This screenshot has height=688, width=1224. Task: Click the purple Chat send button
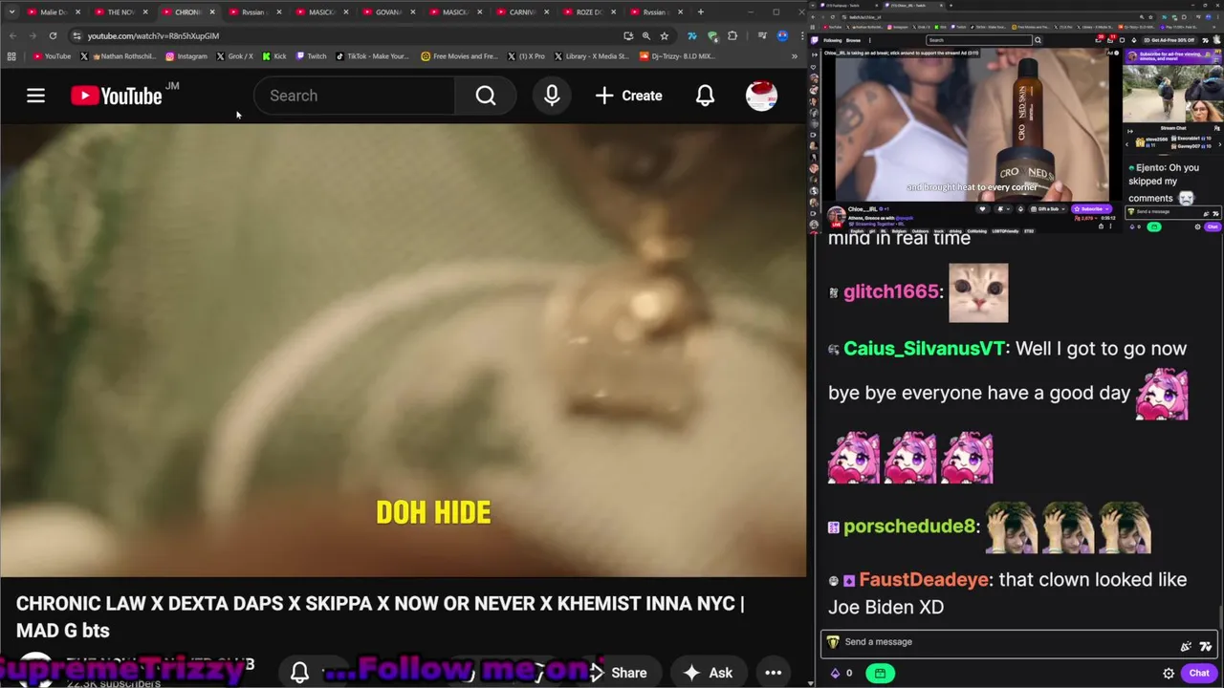click(x=1199, y=673)
